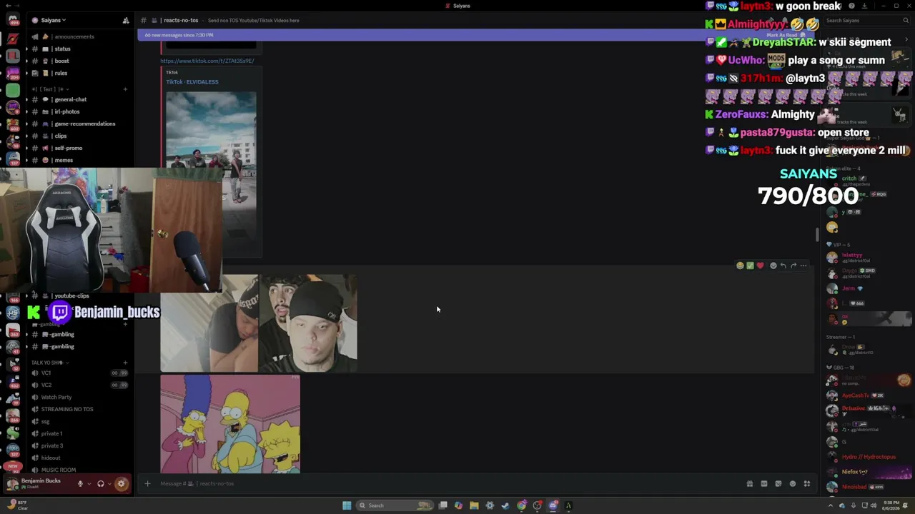Add laughing emoji reaction to message
Viewport: 915px width, 514px height.
[x=740, y=266]
